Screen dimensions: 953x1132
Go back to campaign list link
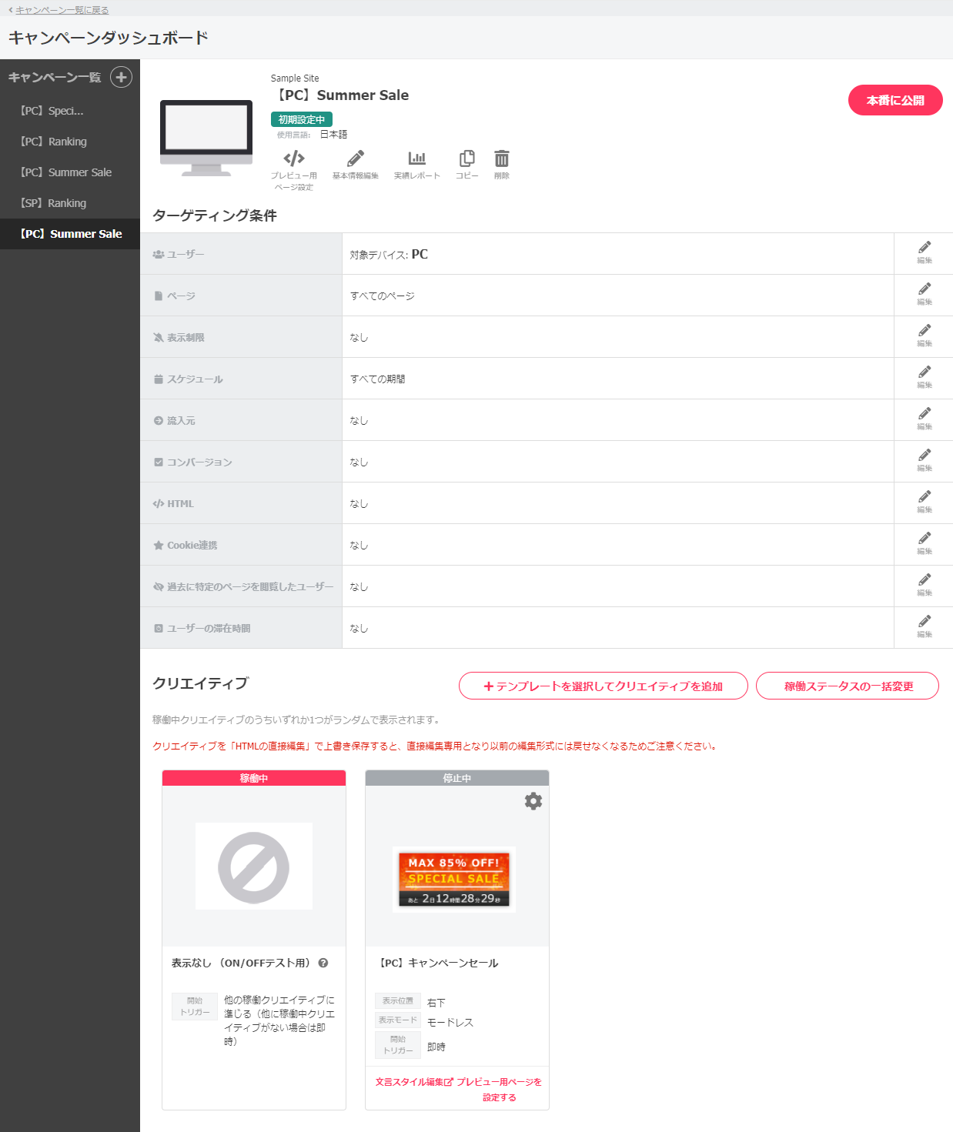62,10
